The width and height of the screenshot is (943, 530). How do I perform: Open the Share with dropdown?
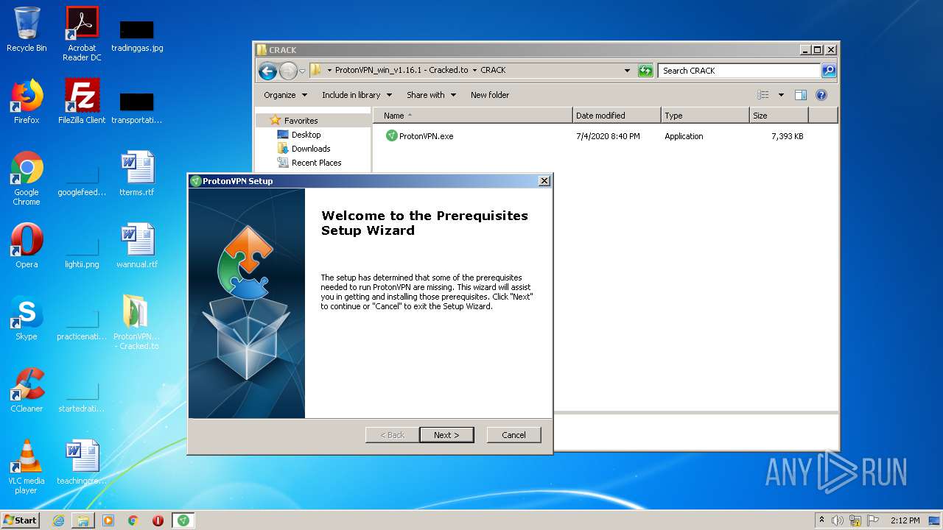tap(431, 95)
